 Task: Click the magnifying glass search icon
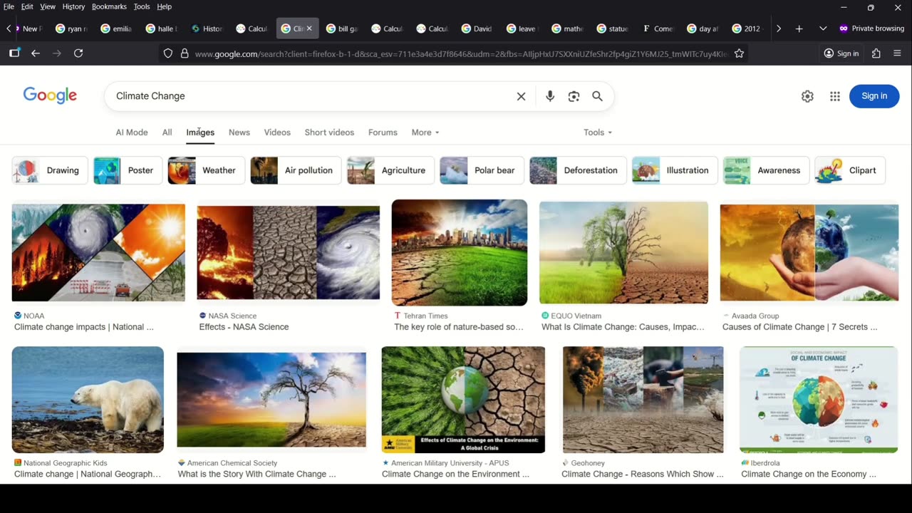pos(597,96)
